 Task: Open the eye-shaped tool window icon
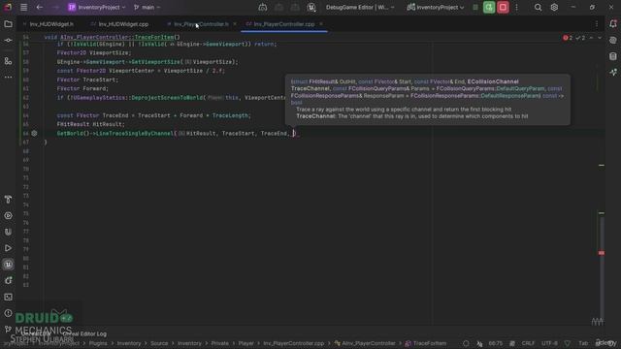pos(8,215)
